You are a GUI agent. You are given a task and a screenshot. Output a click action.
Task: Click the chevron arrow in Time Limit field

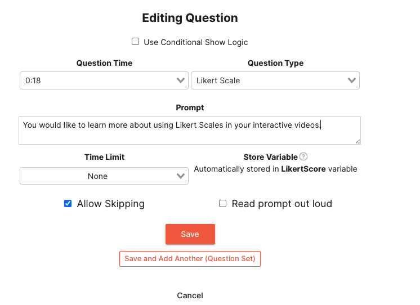[181, 176]
